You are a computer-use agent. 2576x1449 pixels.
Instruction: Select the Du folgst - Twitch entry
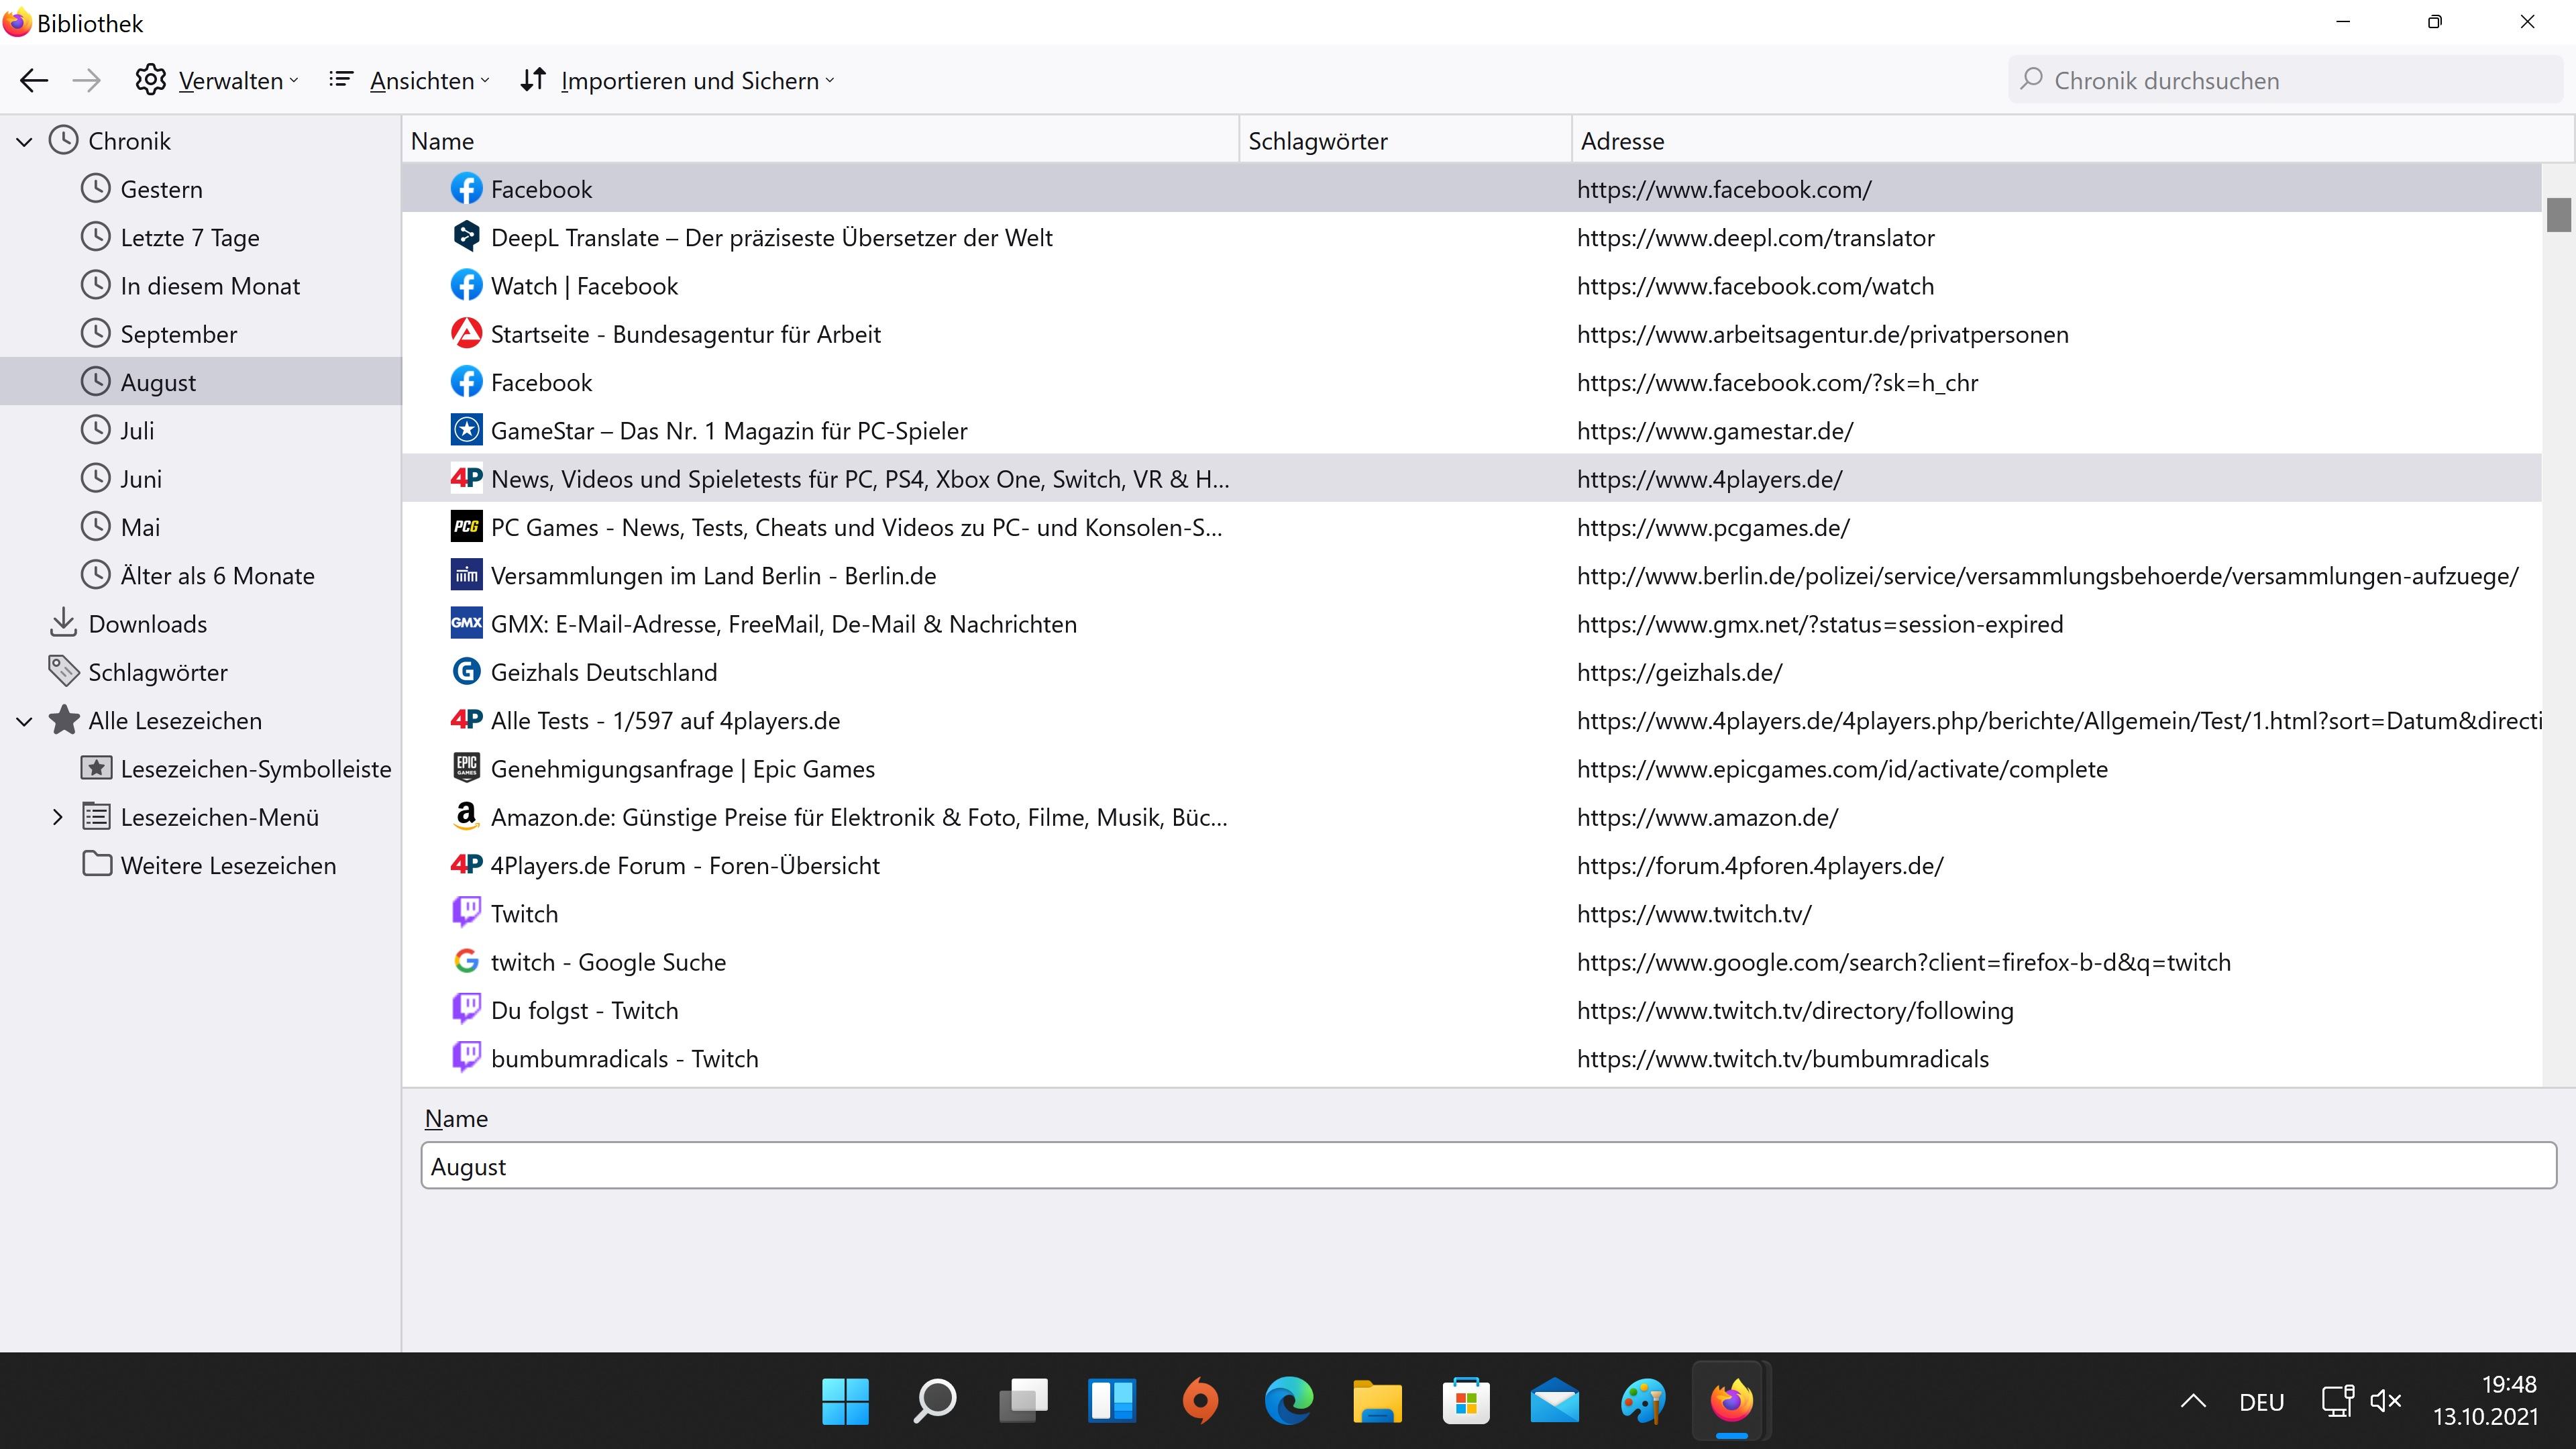[x=1472, y=1011]
